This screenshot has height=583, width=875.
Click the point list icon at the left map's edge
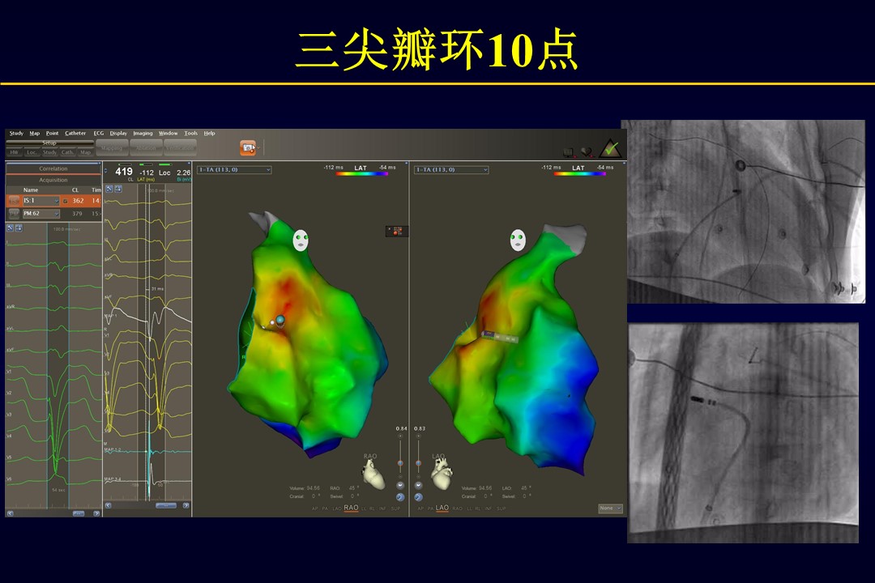point(397,231)
